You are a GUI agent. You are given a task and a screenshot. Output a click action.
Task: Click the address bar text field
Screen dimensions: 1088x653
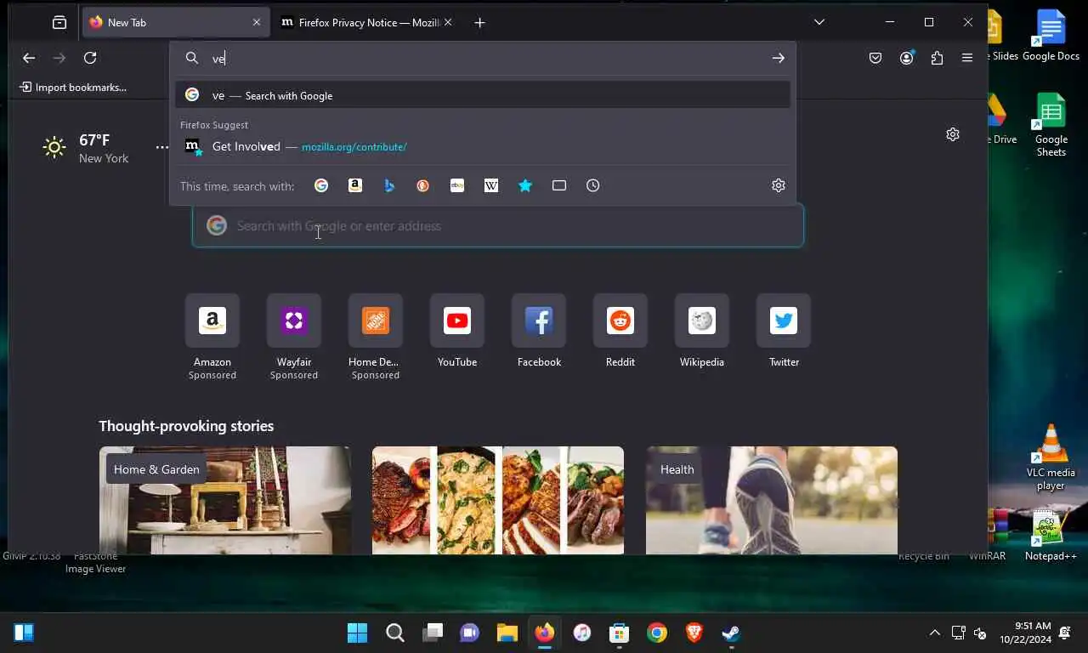(484, 58)
